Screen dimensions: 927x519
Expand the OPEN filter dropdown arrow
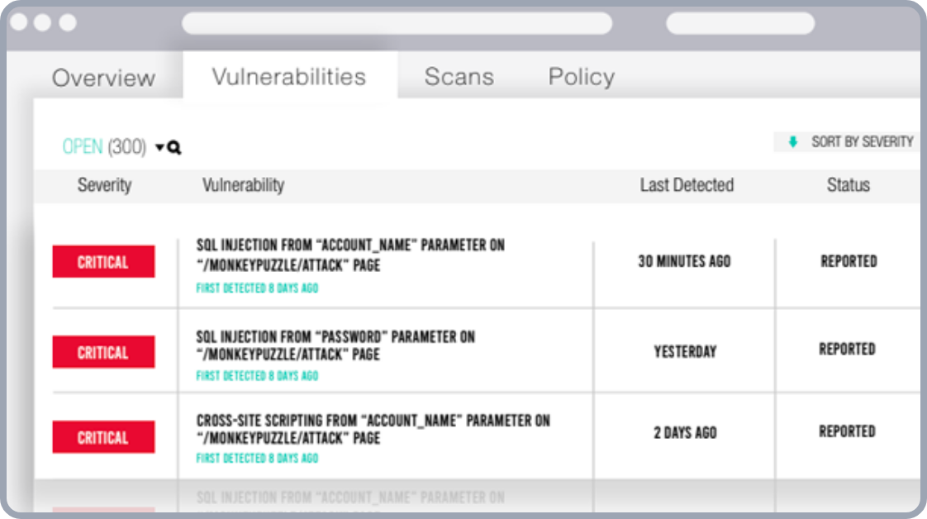[x=159, y=148]
